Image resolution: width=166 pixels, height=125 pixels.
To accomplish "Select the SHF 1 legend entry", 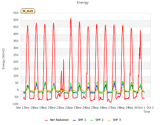I will [x=79, y=120].
